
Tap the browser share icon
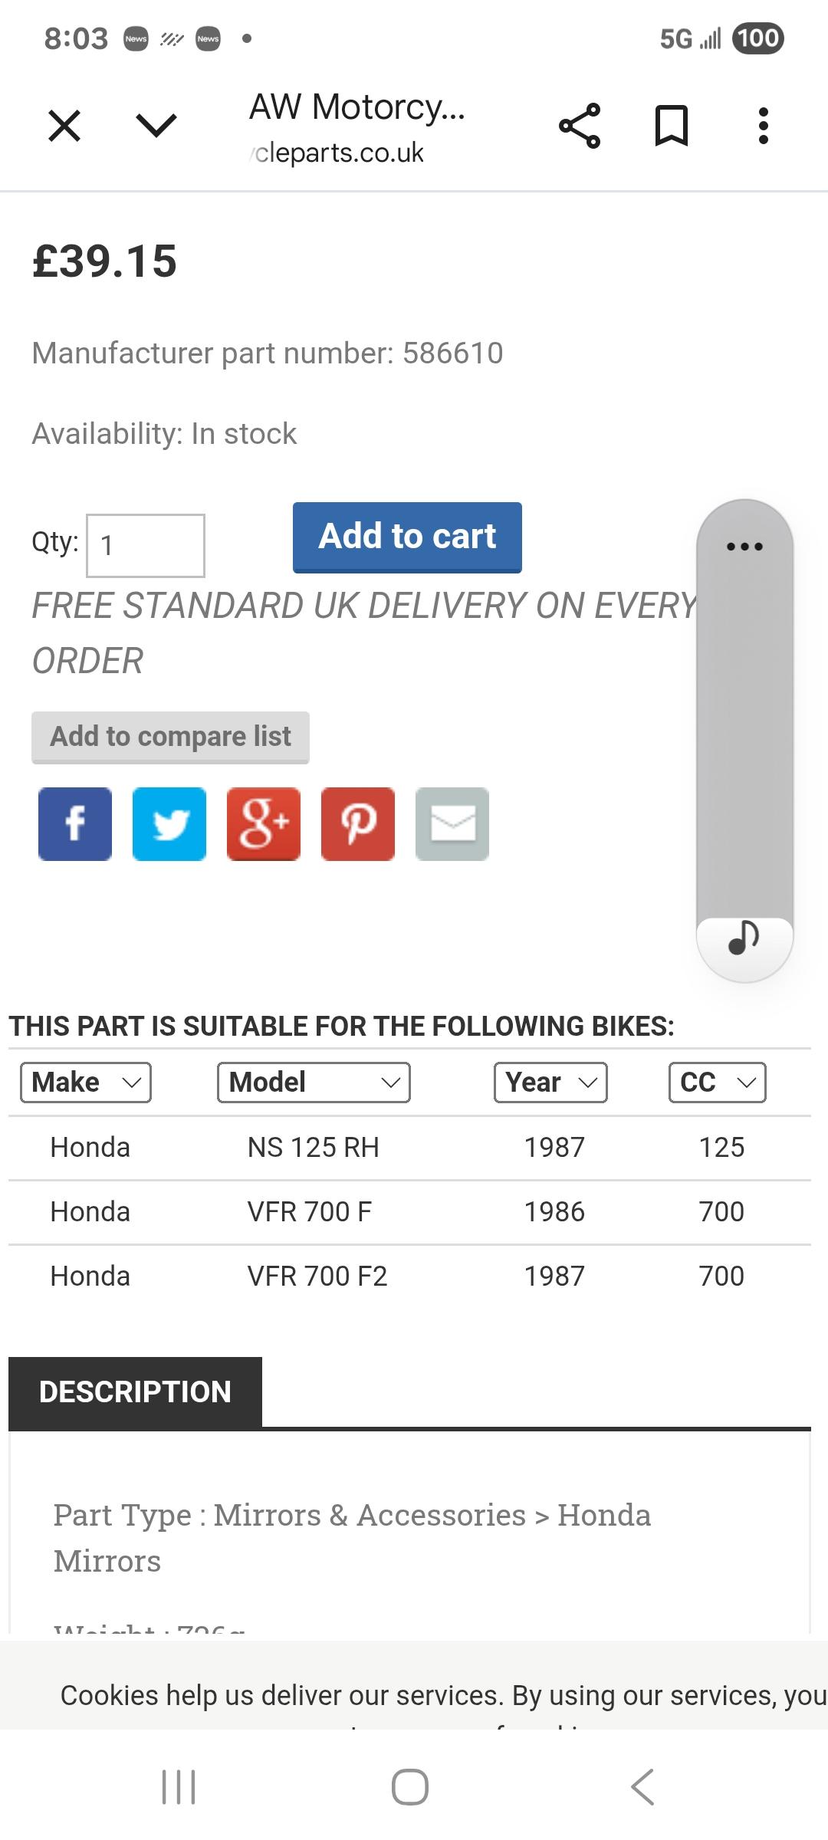click(580, 126)
